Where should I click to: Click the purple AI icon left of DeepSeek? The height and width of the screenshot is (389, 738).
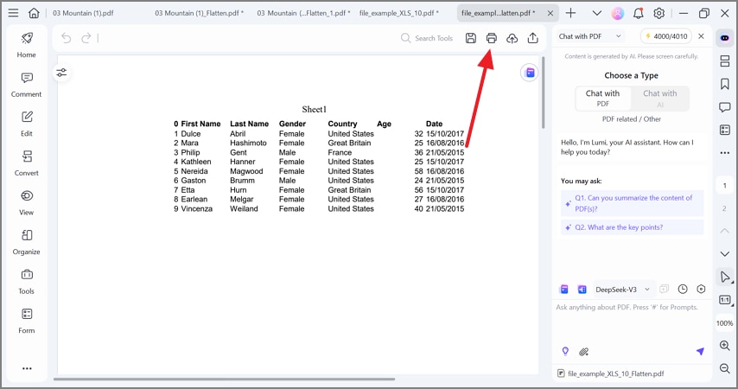tap(563, 290)
